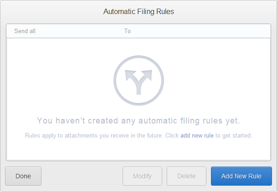Click the right-pointing arrow of the fork icon
Viewport: 277px width, 192px height.
coord(147,75)
